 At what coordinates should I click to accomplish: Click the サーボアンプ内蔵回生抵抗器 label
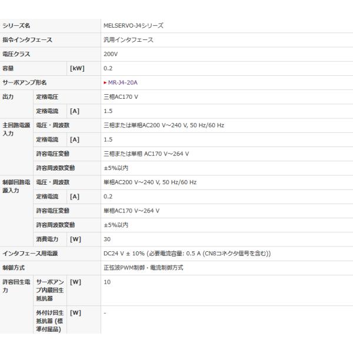pos(49,291)
